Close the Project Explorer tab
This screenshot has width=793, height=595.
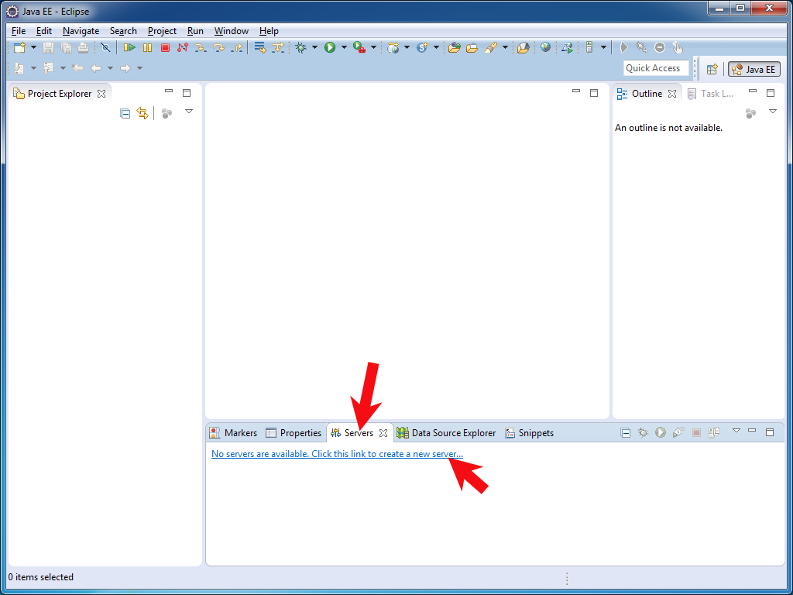101,94
